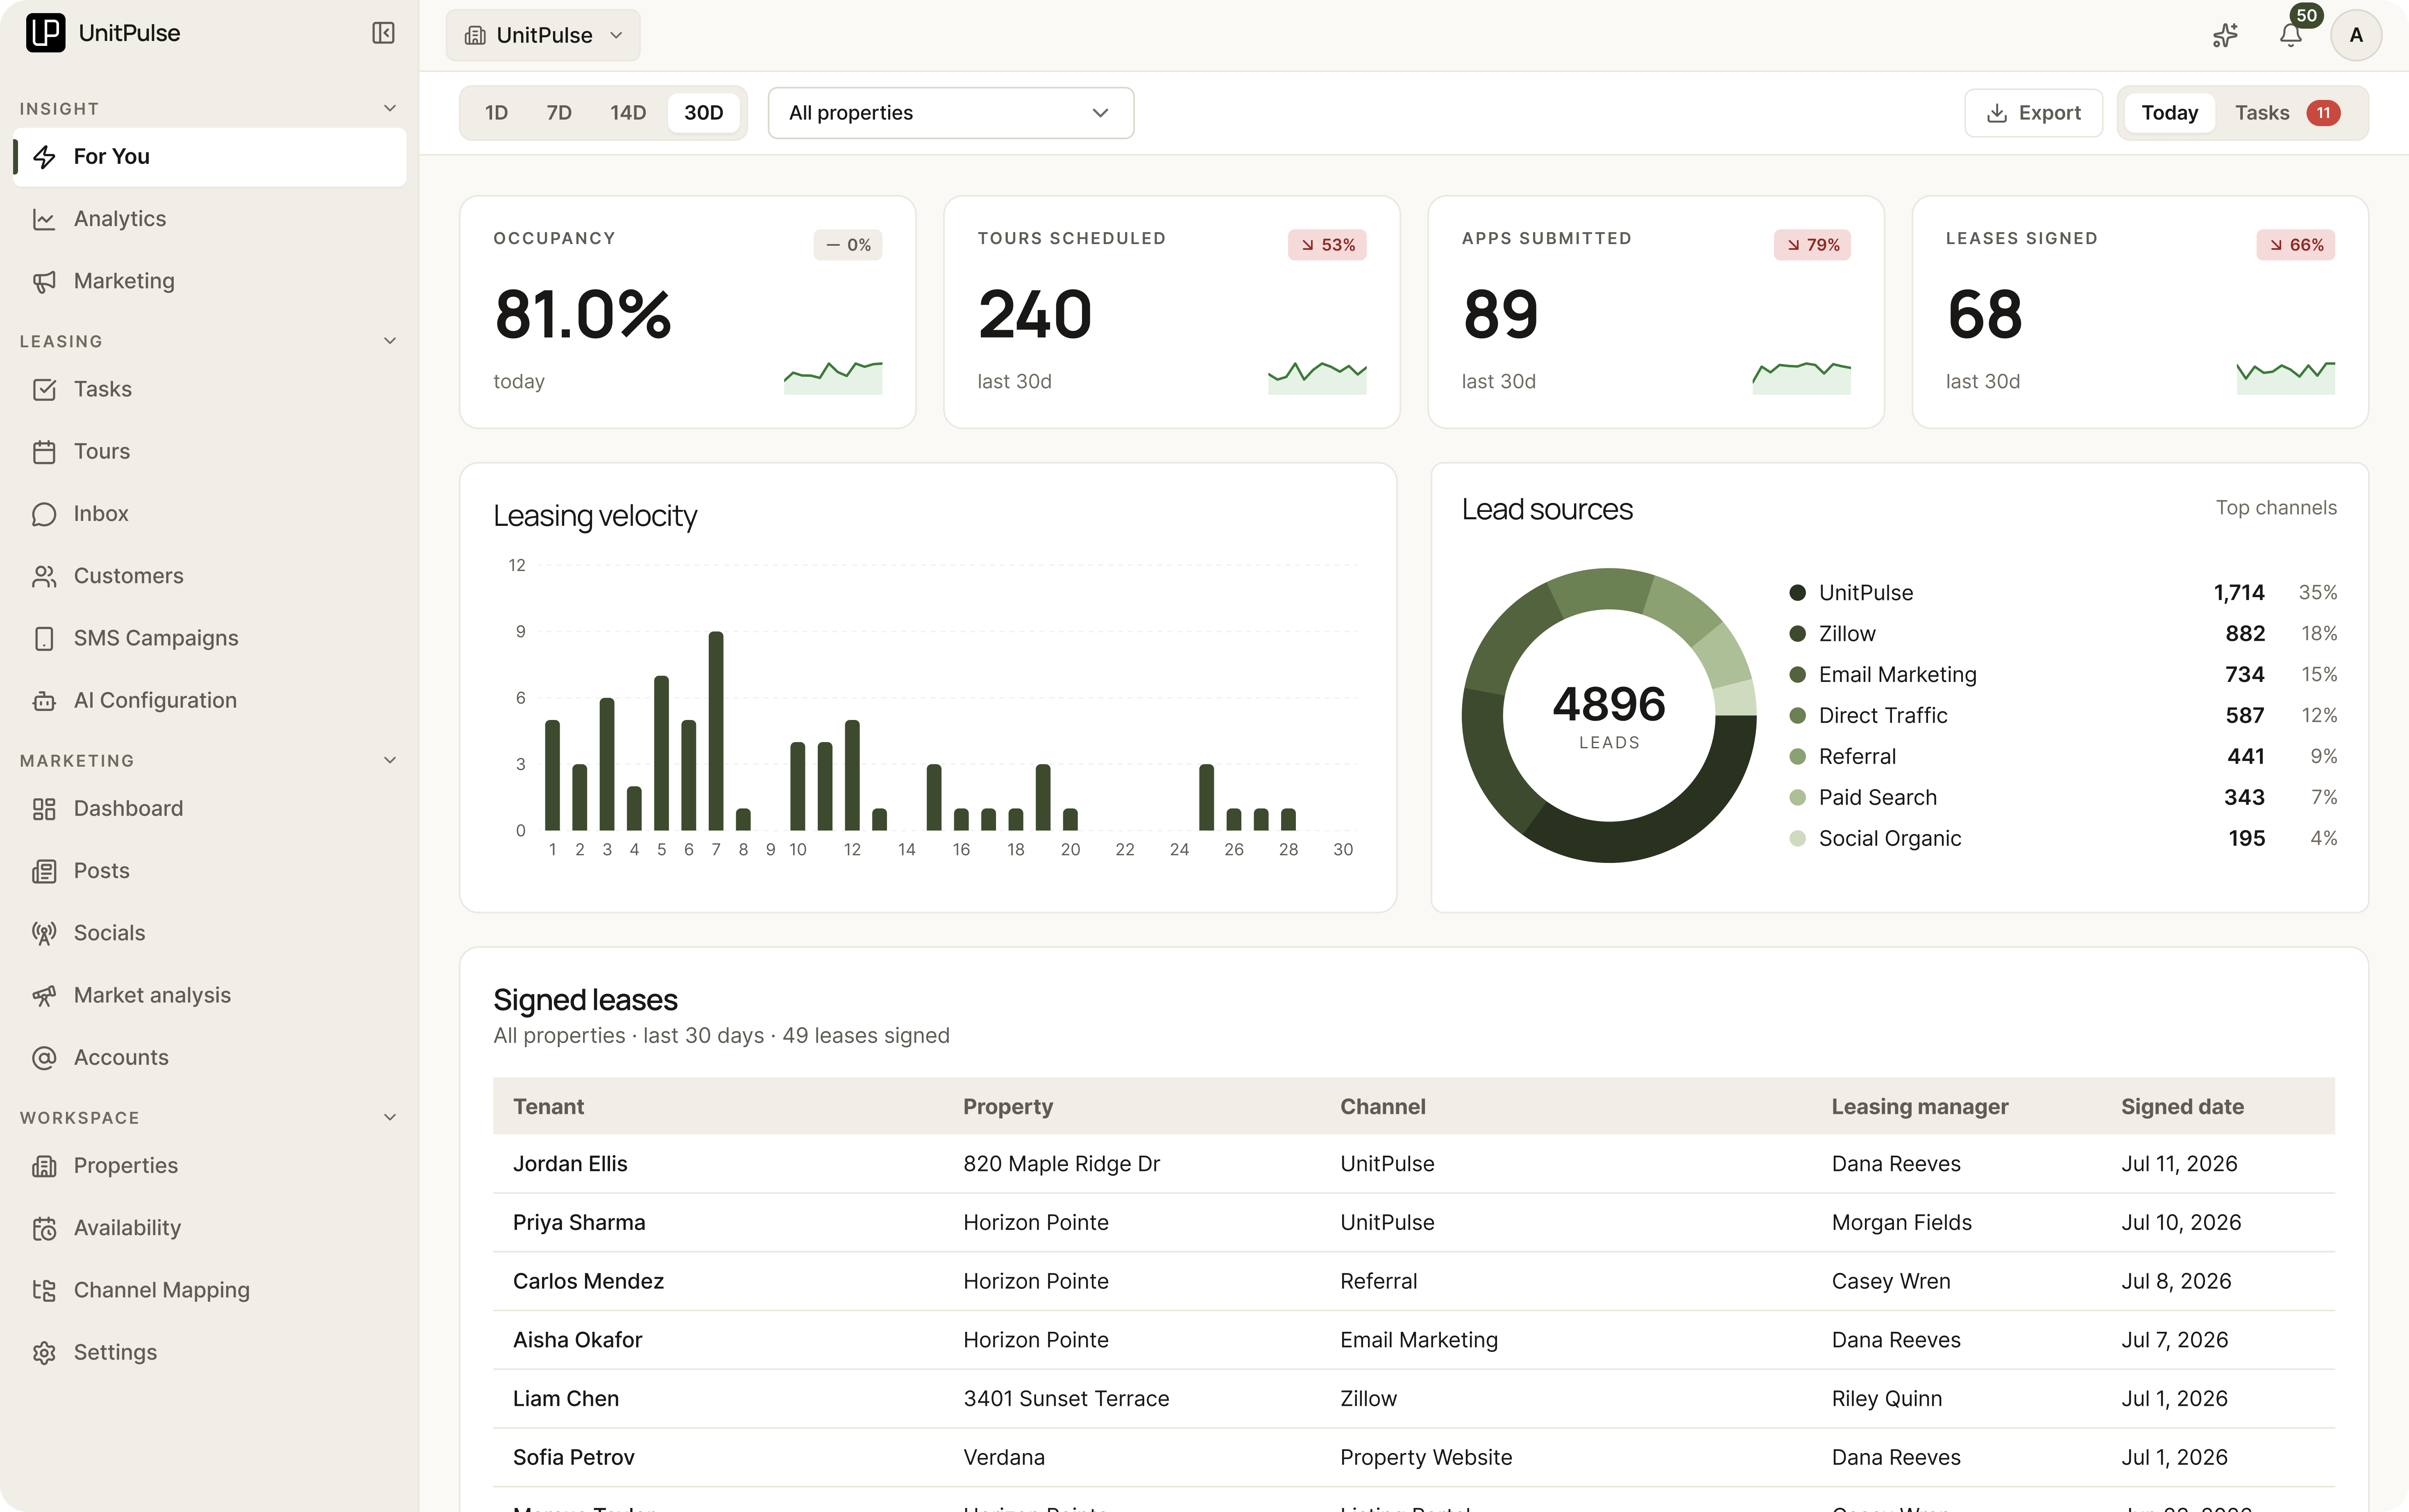
Task: Collapse the sidebar panel icon
Action: [383, 33]
